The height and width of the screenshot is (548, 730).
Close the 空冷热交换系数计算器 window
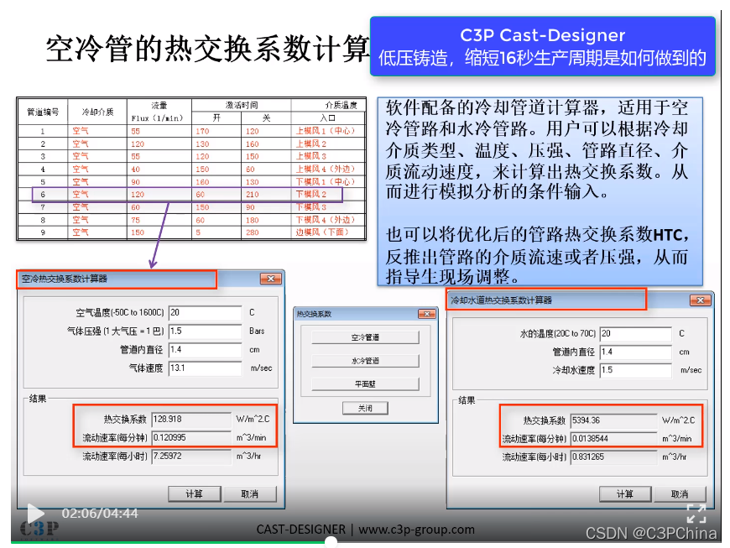click(x=270, y=279)
